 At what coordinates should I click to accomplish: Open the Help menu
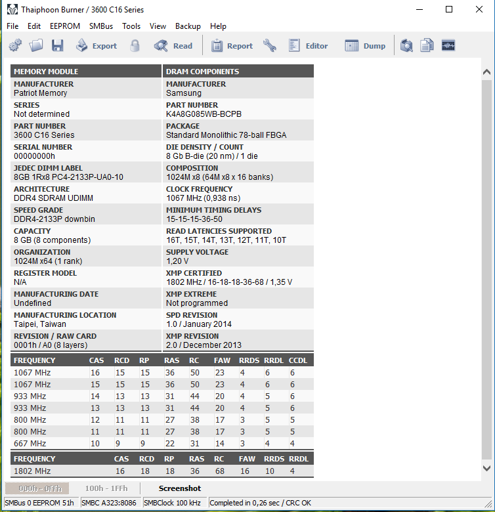click(x=218, y=26)
